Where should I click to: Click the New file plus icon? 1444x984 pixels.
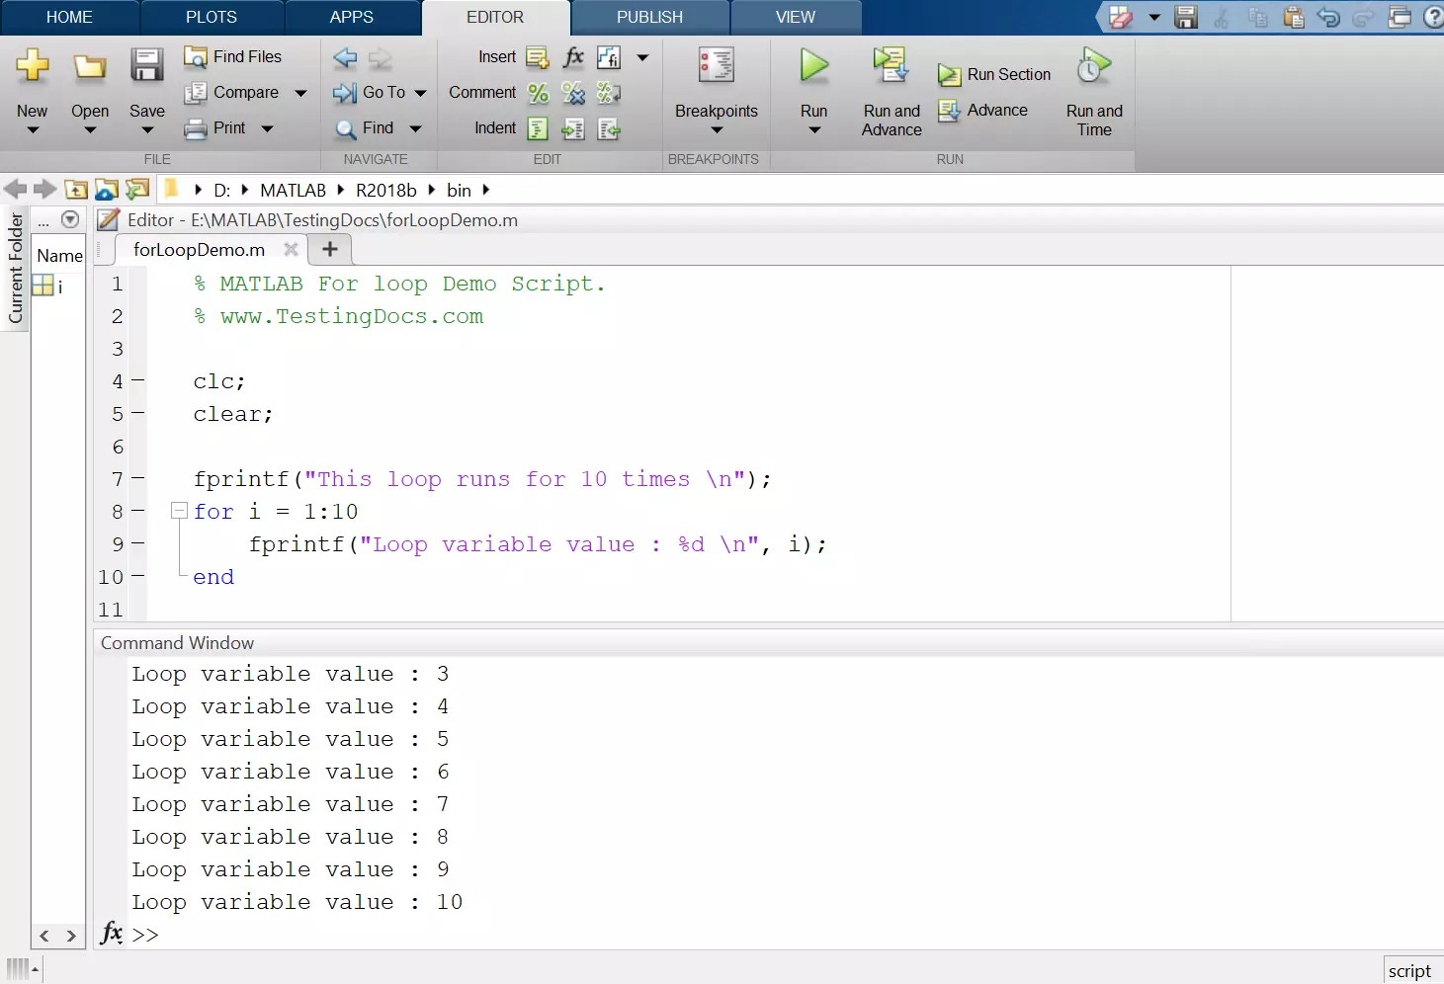[33, 66]
